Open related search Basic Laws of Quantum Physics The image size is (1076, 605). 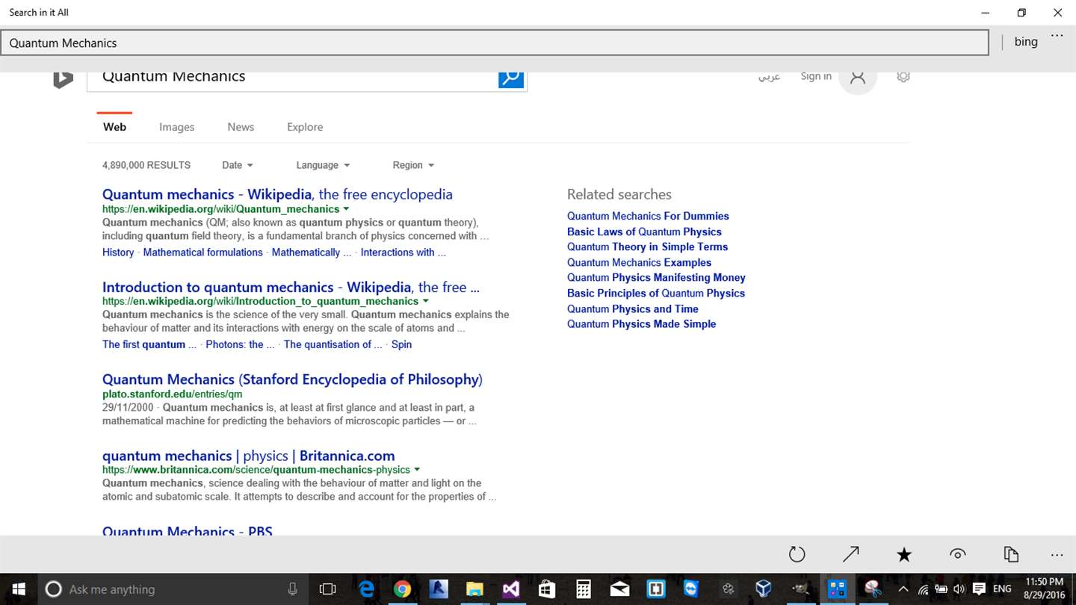[644, 232]
